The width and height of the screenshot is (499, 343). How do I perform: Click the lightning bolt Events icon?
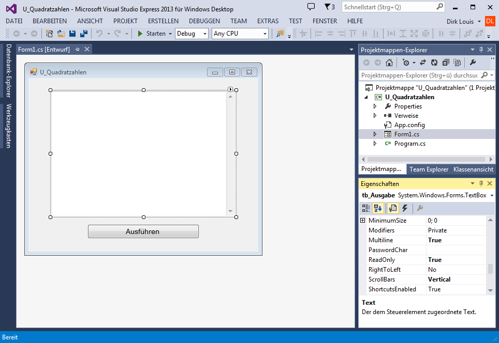[x=405, y=208]
